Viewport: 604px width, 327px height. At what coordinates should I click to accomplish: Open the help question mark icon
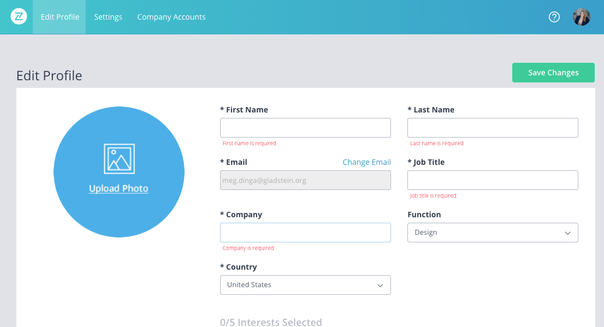[554, 17]
